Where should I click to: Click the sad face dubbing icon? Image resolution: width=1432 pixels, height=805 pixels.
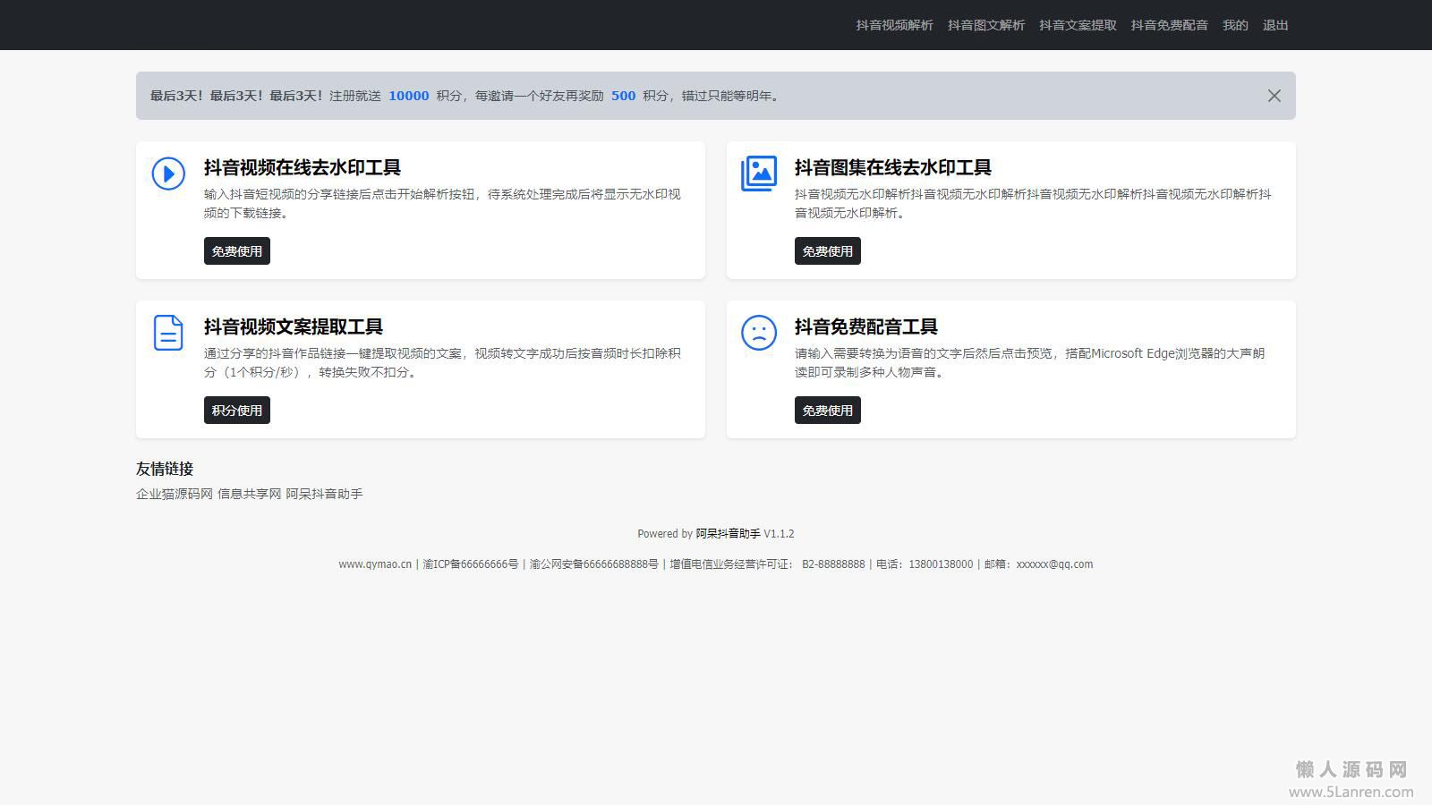click(x=759, y=333)
